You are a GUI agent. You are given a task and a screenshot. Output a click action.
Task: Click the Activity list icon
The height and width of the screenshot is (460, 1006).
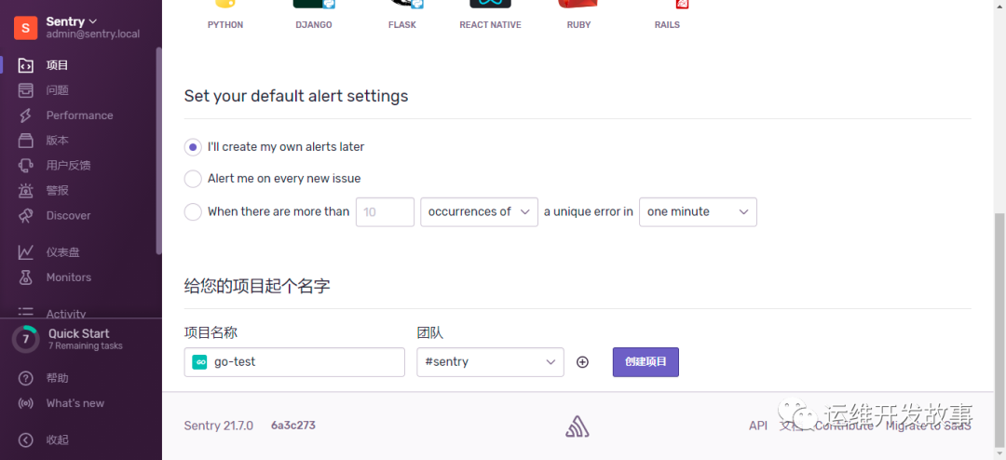(26, 313)
